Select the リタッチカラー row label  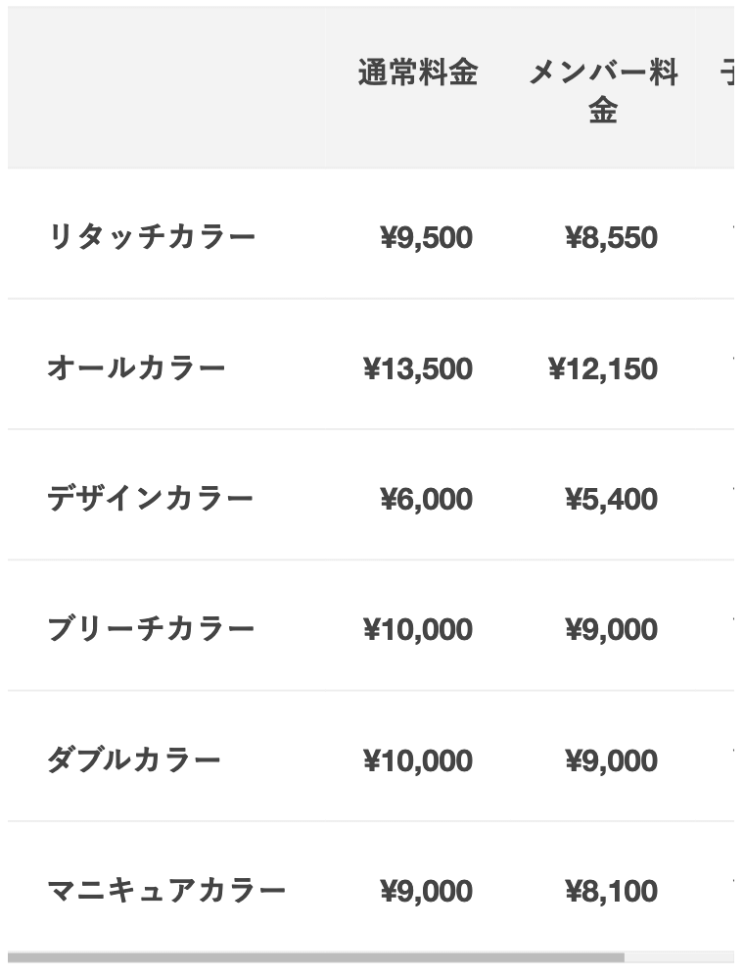152,237
